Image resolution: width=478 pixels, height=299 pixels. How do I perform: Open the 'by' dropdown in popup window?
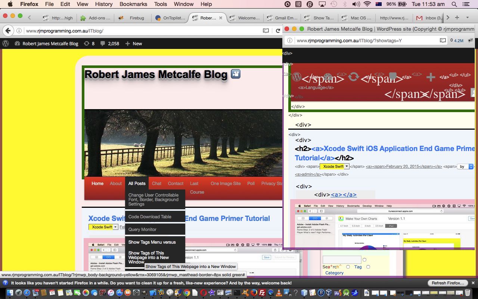coord(465,166)
